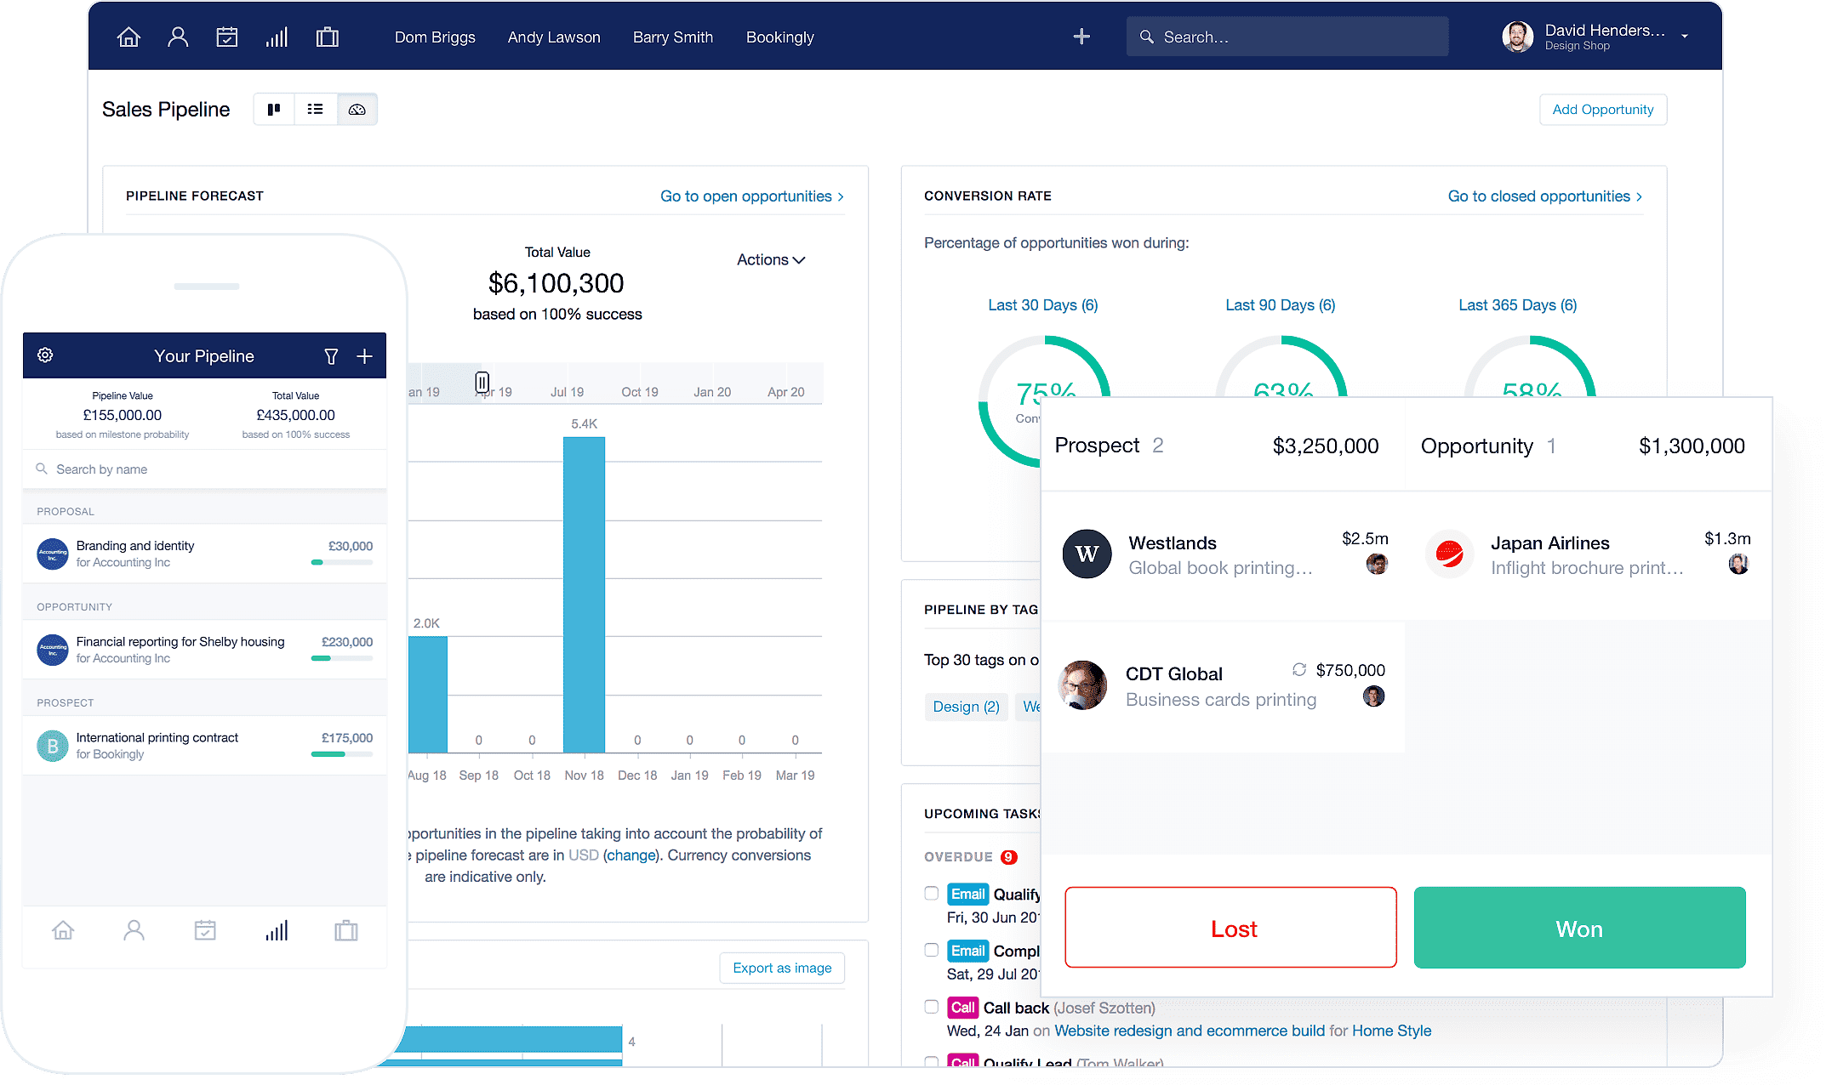Open the sales pipeline bars icon in top navbar
This screenshot has width=1826, height=1085.
coord(277,37)
